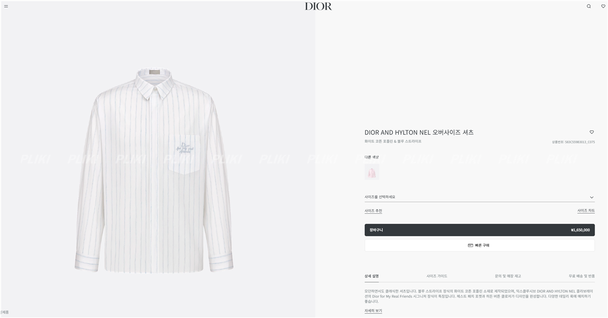Open the hamburger menu icon

[6, 6]
